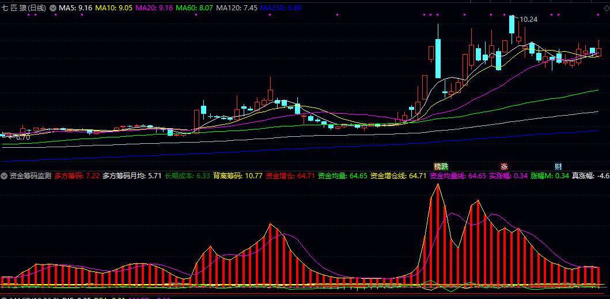
Task: Click the 长期成本: 6.33 label
Action: pos(187,176)
